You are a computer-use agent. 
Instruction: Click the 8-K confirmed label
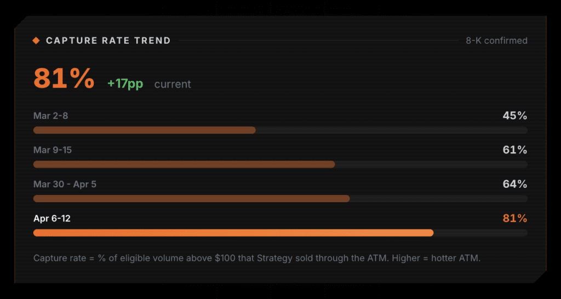coord(496,41)
